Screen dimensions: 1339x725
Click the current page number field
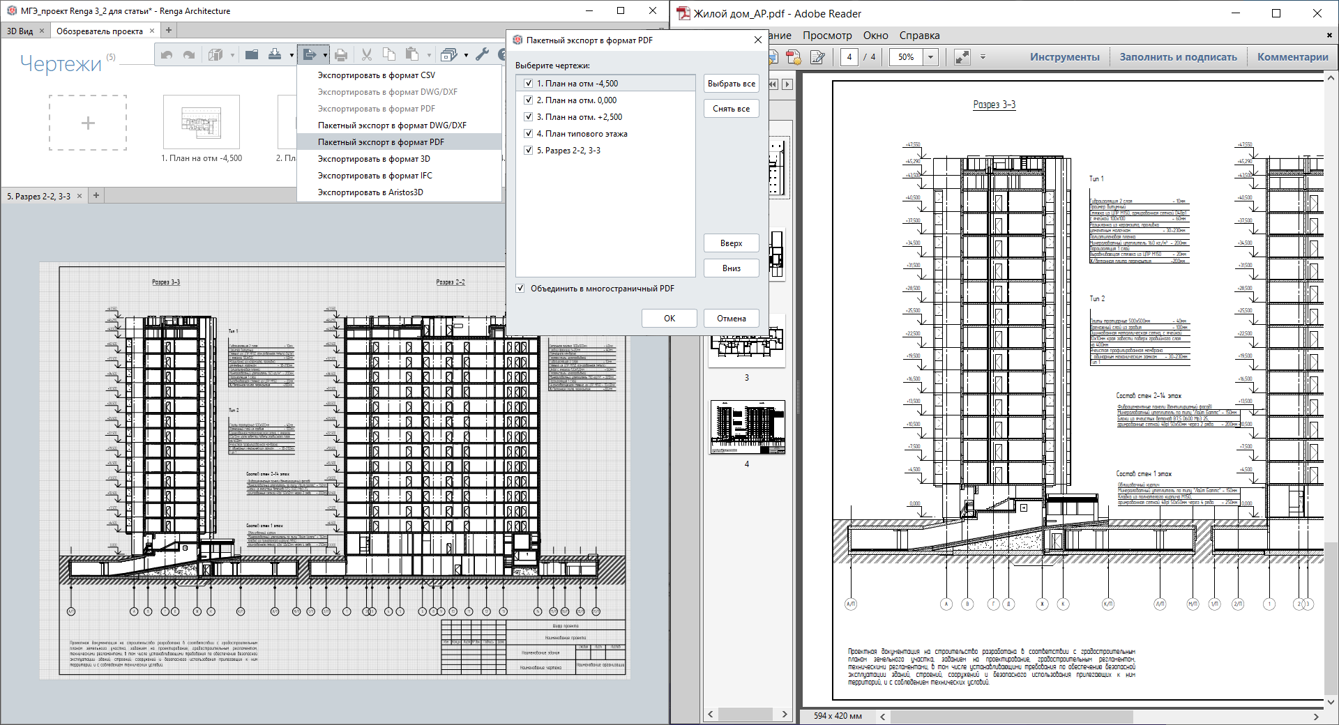pyautogui.click(x=849, y=57)
